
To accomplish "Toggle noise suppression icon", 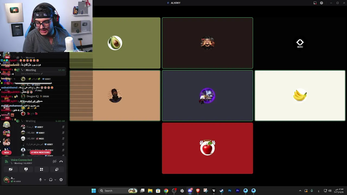I will (x=54, y=161).
